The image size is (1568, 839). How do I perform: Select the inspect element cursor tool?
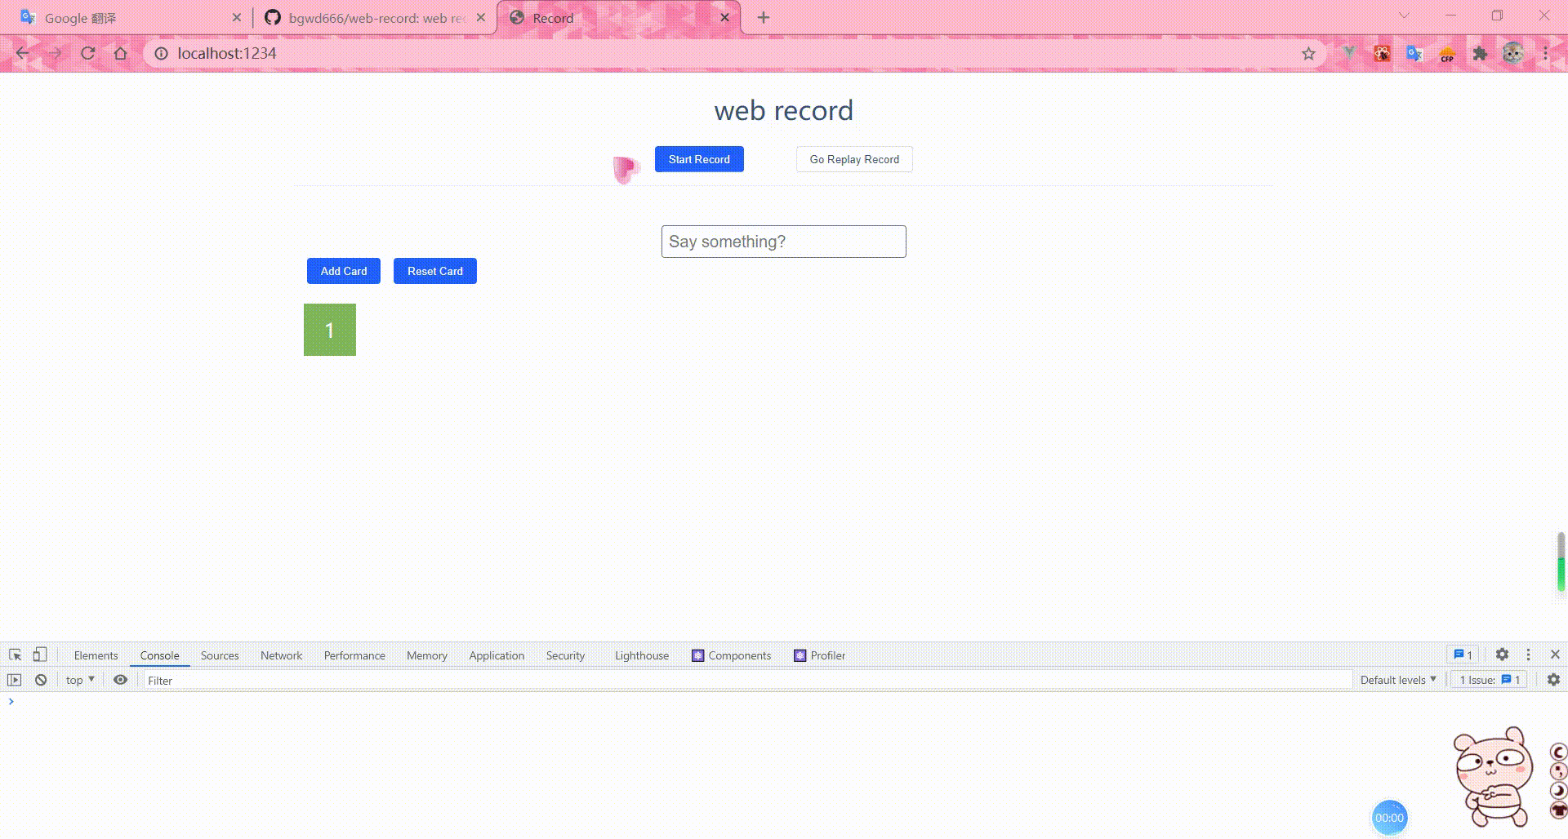point(15,655)
